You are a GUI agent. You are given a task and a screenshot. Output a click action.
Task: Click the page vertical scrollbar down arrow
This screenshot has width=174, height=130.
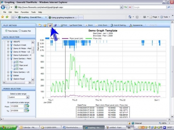(x=172, y=116)
